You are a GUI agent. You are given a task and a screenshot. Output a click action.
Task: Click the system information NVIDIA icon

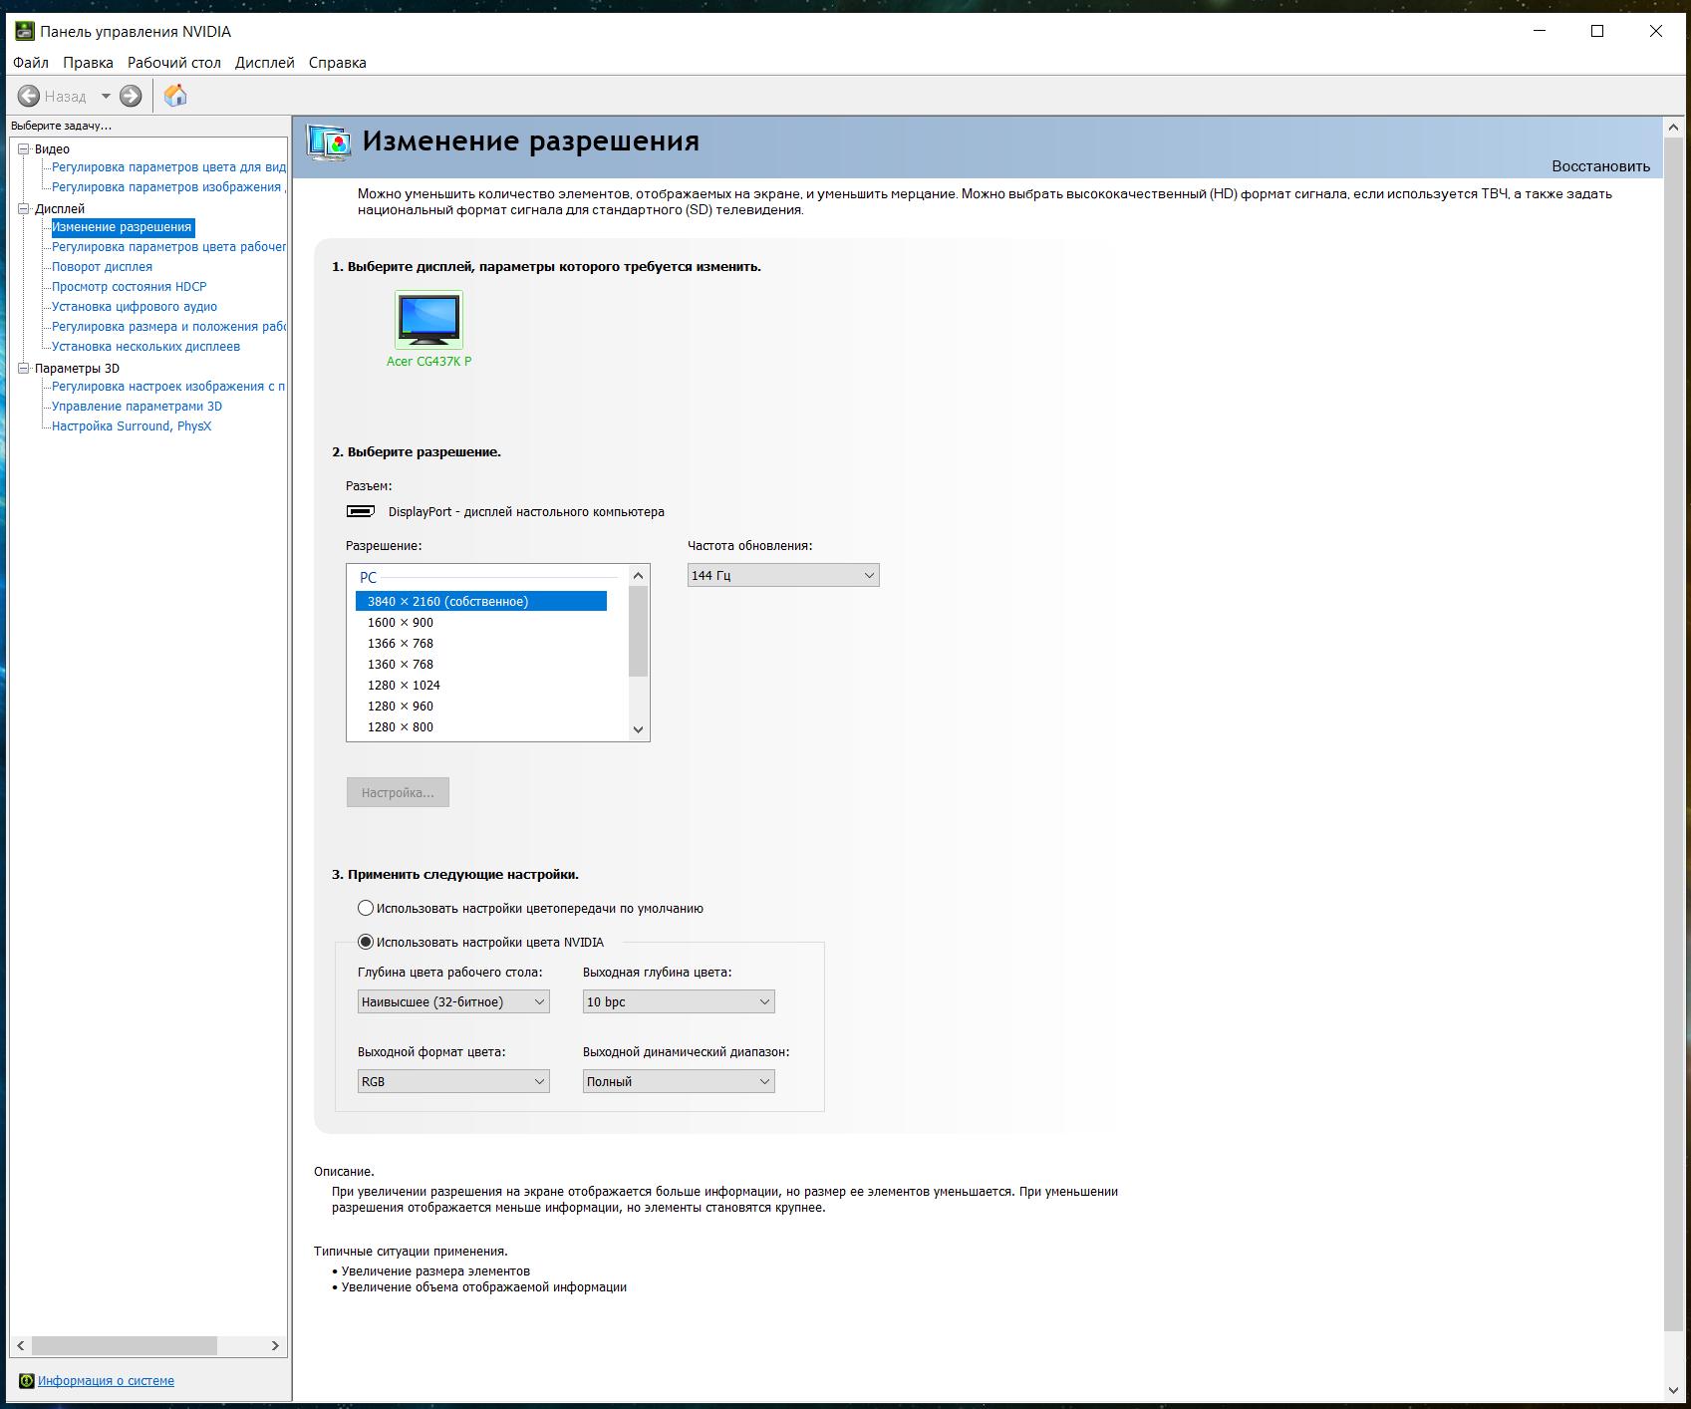tap(27, 1381)
